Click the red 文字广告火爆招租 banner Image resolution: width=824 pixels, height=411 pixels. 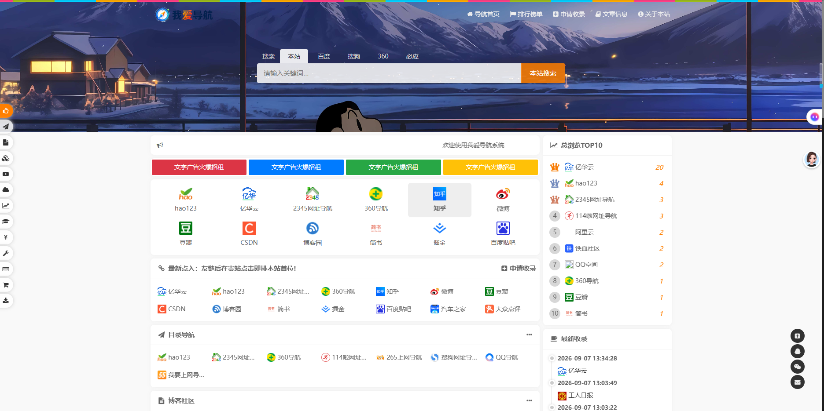[x=199, y=167]
